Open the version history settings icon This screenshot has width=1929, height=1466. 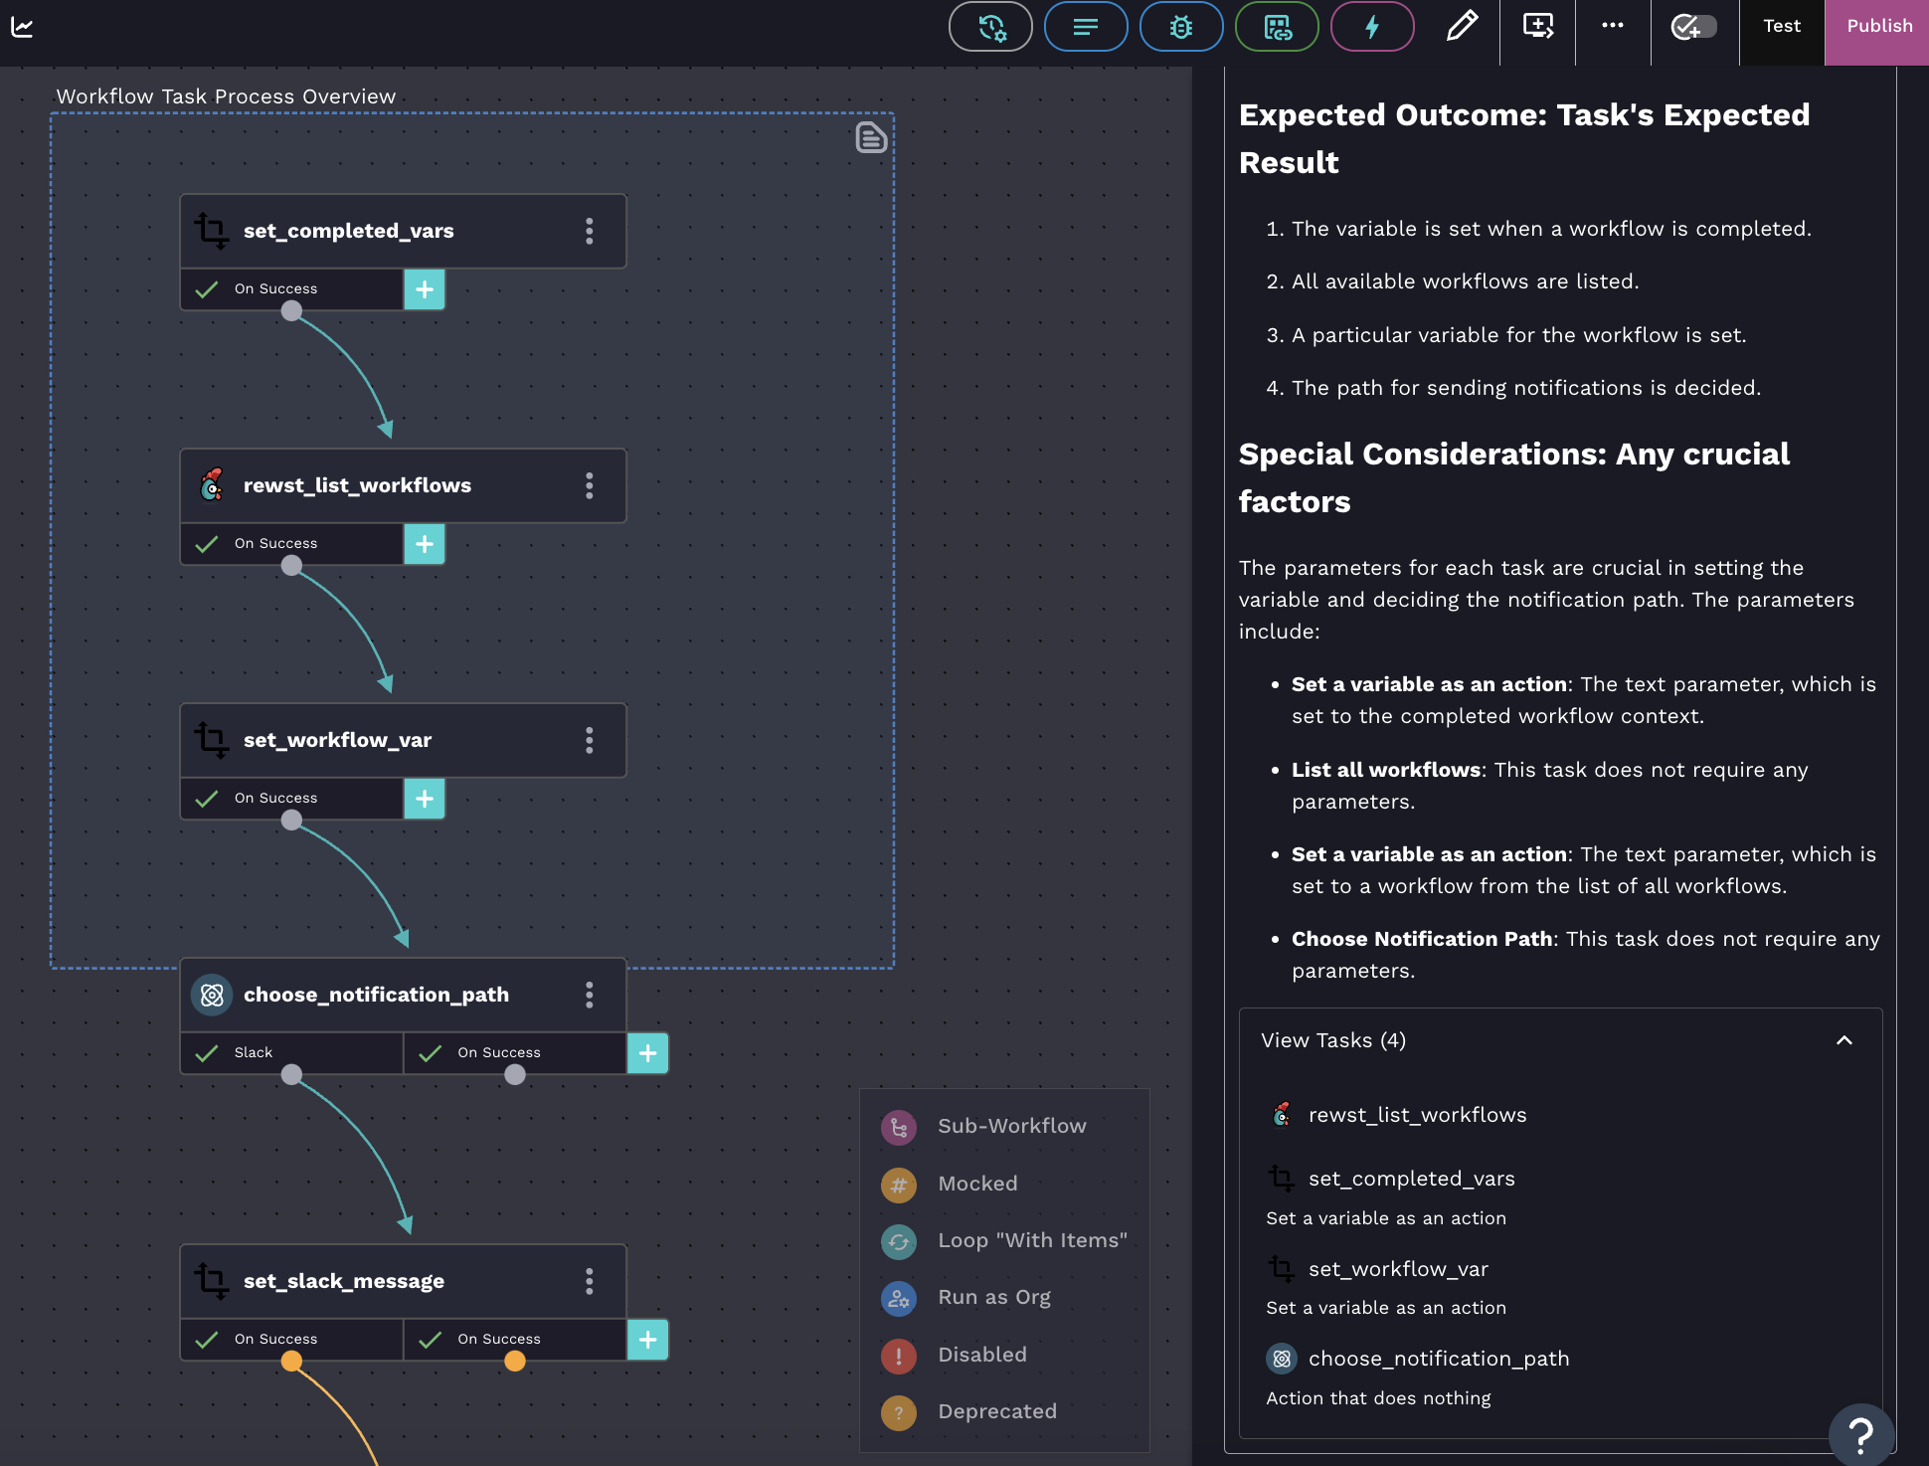click(990, 27)
